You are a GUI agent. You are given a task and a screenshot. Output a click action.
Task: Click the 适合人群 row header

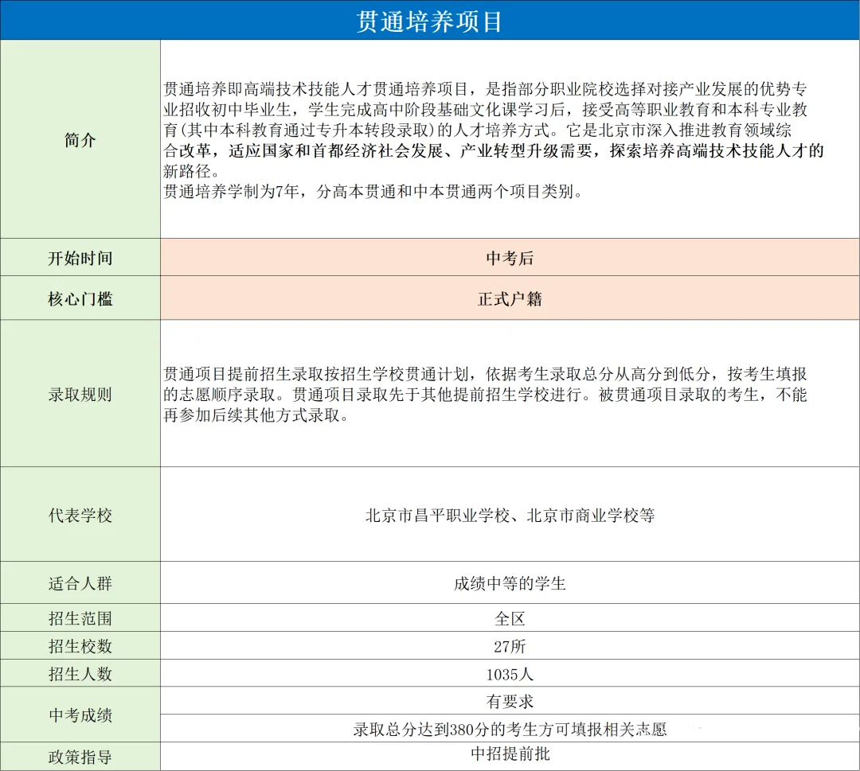click(x=80, y=583)
